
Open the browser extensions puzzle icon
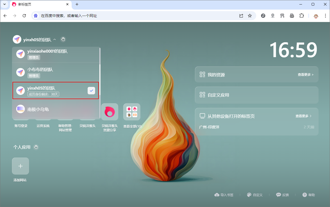[302, 16]
